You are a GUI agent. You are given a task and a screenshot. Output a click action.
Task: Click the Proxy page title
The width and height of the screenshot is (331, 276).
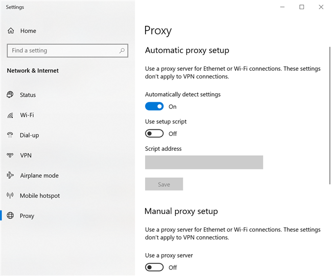[x=158, y=31]
